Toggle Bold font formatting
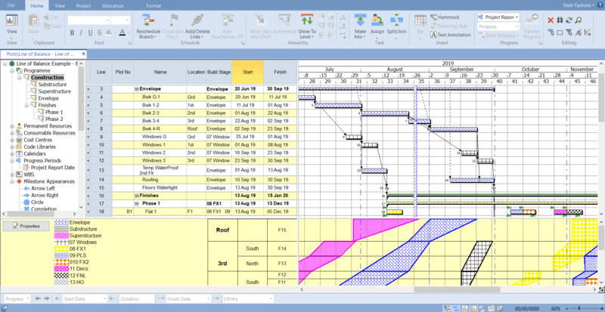This screenshot has width=605, height=312. point(71,32)
